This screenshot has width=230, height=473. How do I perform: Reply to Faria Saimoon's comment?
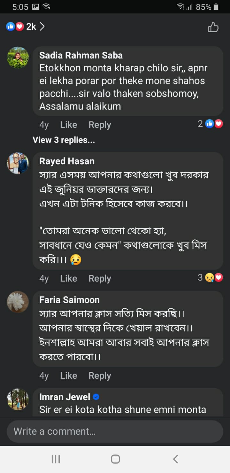[x=100, y=376]
